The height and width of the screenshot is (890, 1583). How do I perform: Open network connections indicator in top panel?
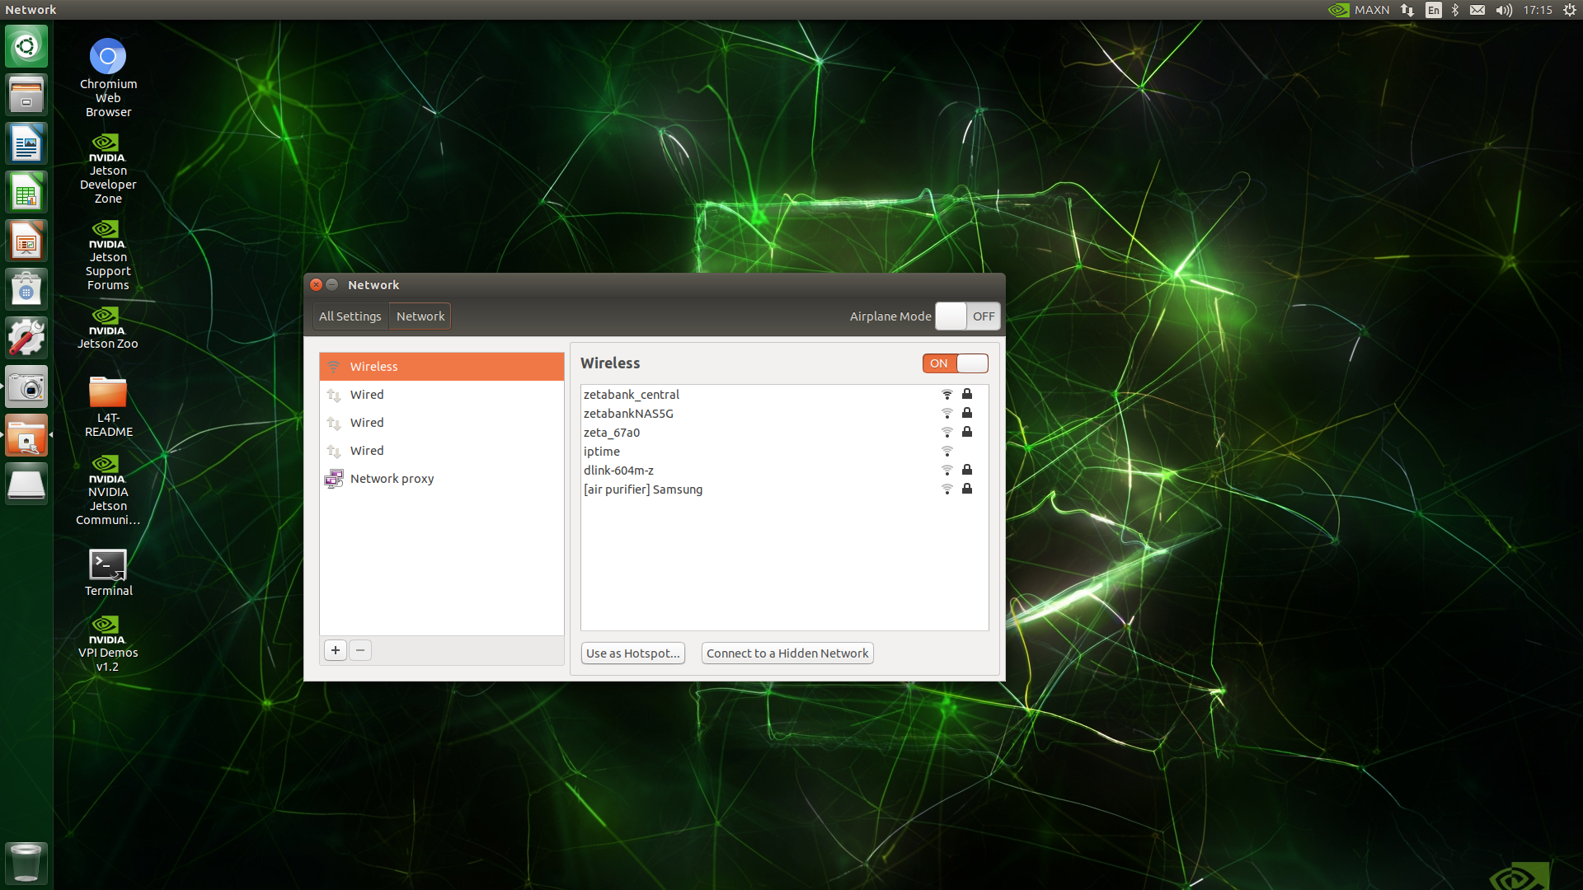coord(1407,10)
